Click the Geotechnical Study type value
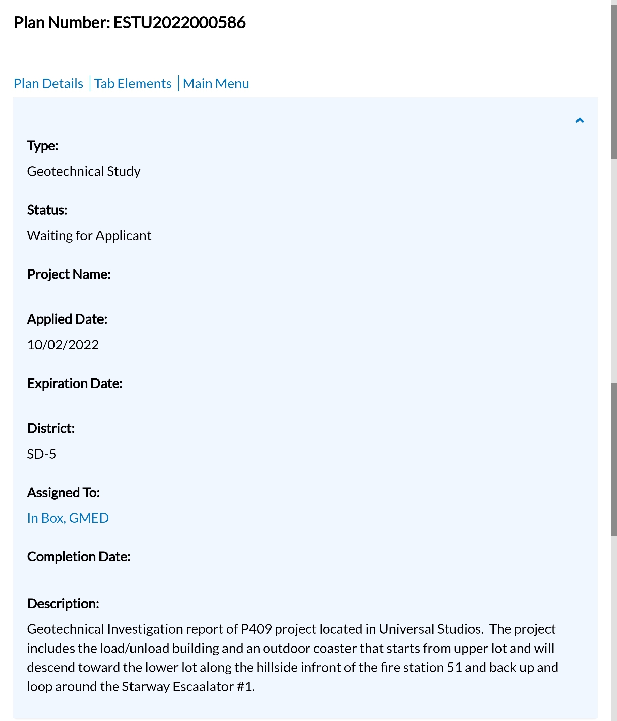Screen dimensions: 617x721 tap(83, 171)
